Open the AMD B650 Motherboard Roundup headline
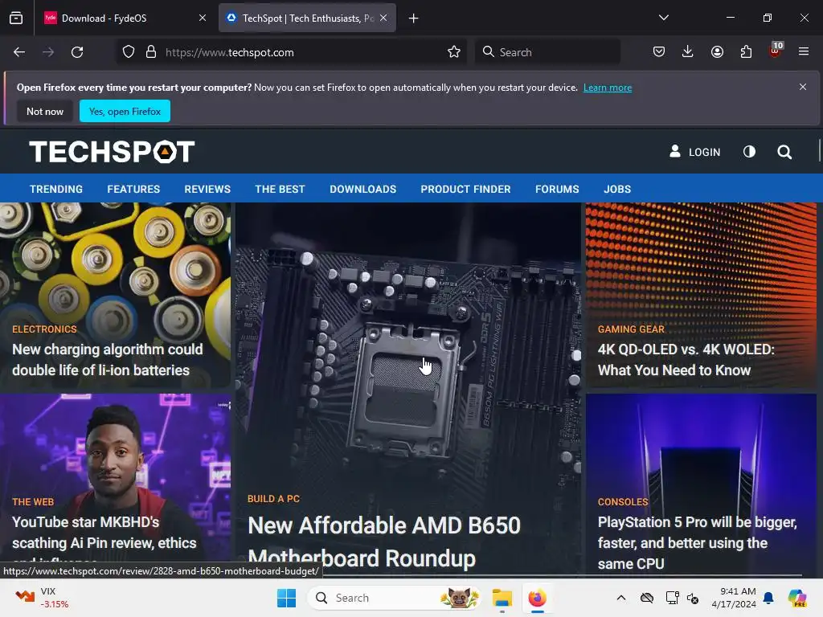The width and height of the screenshot is (823, 617). click(x=383, y=541)
